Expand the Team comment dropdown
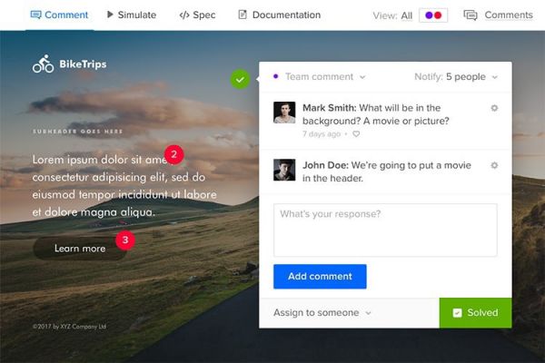This screenshot has height=363, width=545. [324, 77]
